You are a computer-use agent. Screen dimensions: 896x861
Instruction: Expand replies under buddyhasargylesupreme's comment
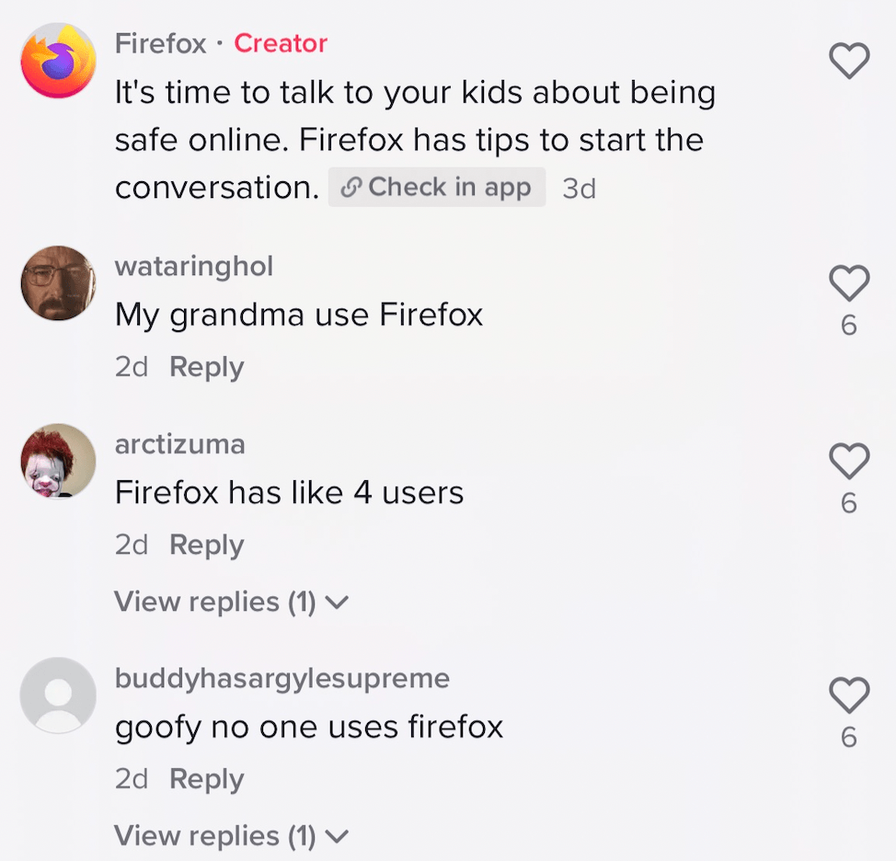pos(214,836)
